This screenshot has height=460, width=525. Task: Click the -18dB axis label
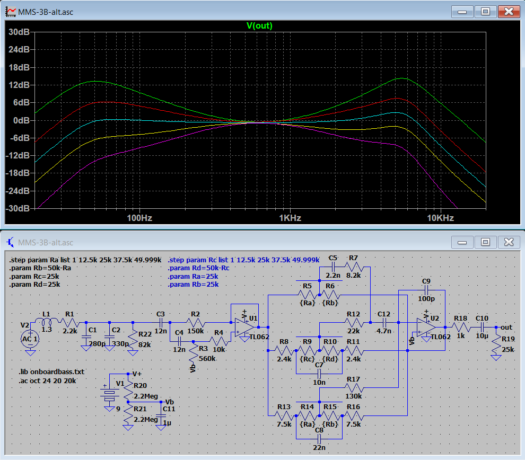point(17,173)
